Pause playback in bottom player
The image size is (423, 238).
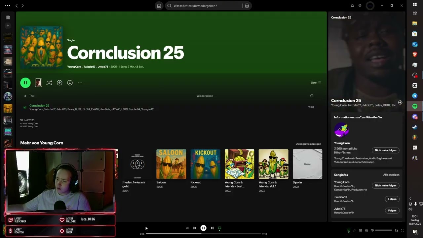204,228
